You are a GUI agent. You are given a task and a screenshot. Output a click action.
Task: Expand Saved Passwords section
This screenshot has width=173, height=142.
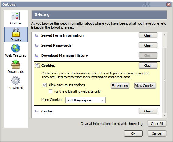pyautogui.click(x=37, y=45)
